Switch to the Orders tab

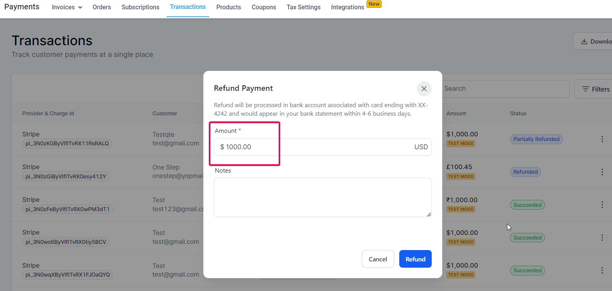(102, 7)
